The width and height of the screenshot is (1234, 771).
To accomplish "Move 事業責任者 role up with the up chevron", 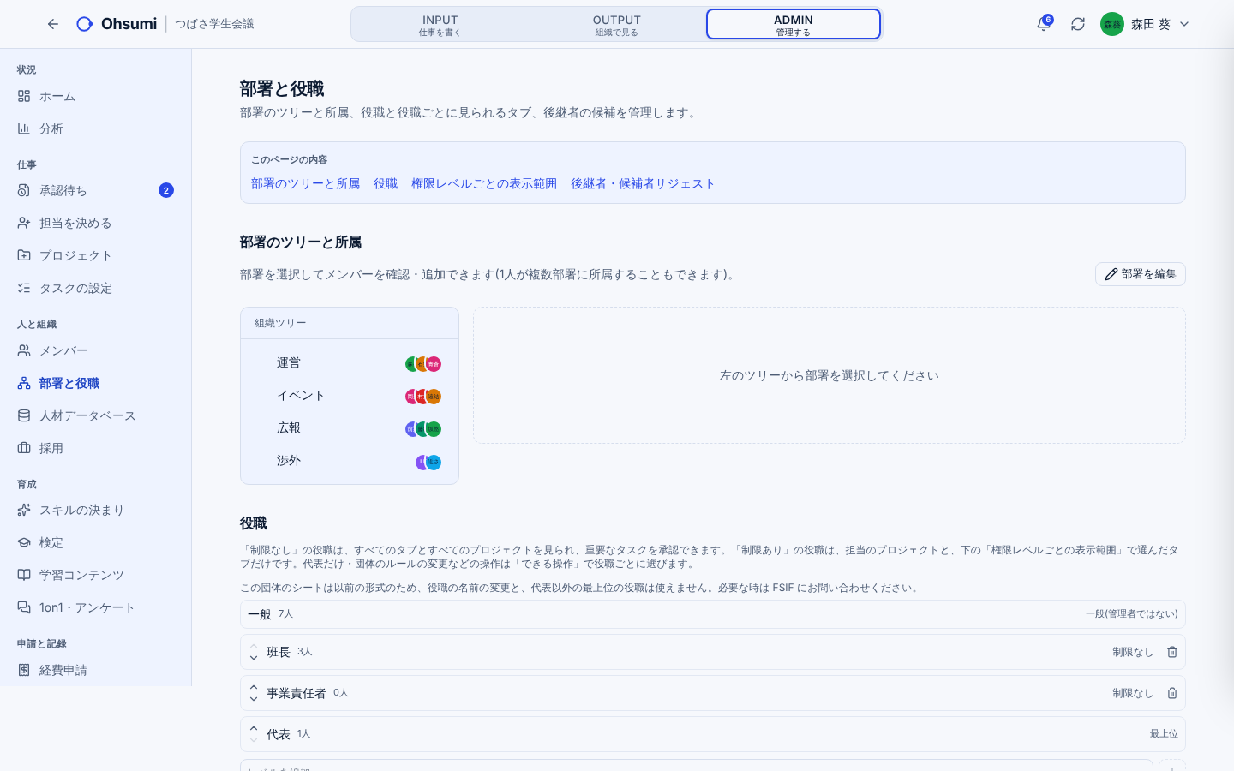I will pos(254,687).
